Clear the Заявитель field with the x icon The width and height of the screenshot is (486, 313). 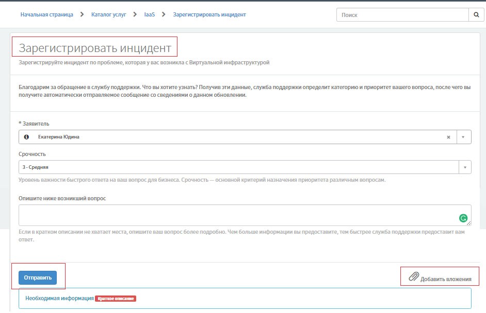[x=448, y=137]
